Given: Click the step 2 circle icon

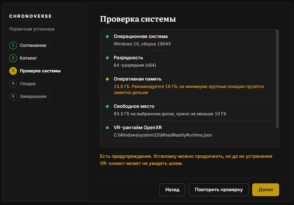Looking at the screenshot, I should pyautogui.click(x=13, y=58).
